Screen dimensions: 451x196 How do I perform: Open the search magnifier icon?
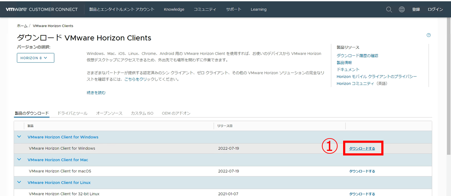pos(389,10)
